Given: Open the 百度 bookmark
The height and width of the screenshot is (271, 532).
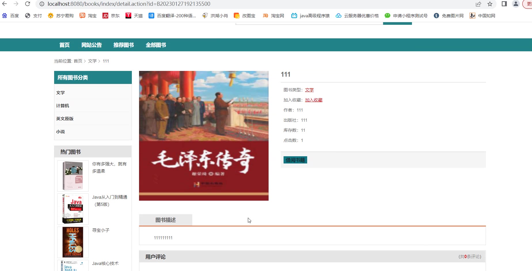Looking at the screenshot, I should (x=11, y=16).
